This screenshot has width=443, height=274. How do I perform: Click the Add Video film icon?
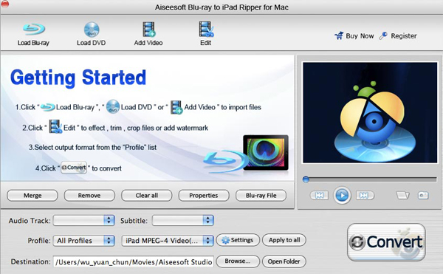[x=148, y=29]
